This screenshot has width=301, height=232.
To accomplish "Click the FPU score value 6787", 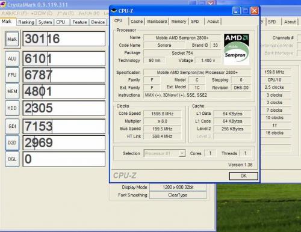I will coord(64,75).
